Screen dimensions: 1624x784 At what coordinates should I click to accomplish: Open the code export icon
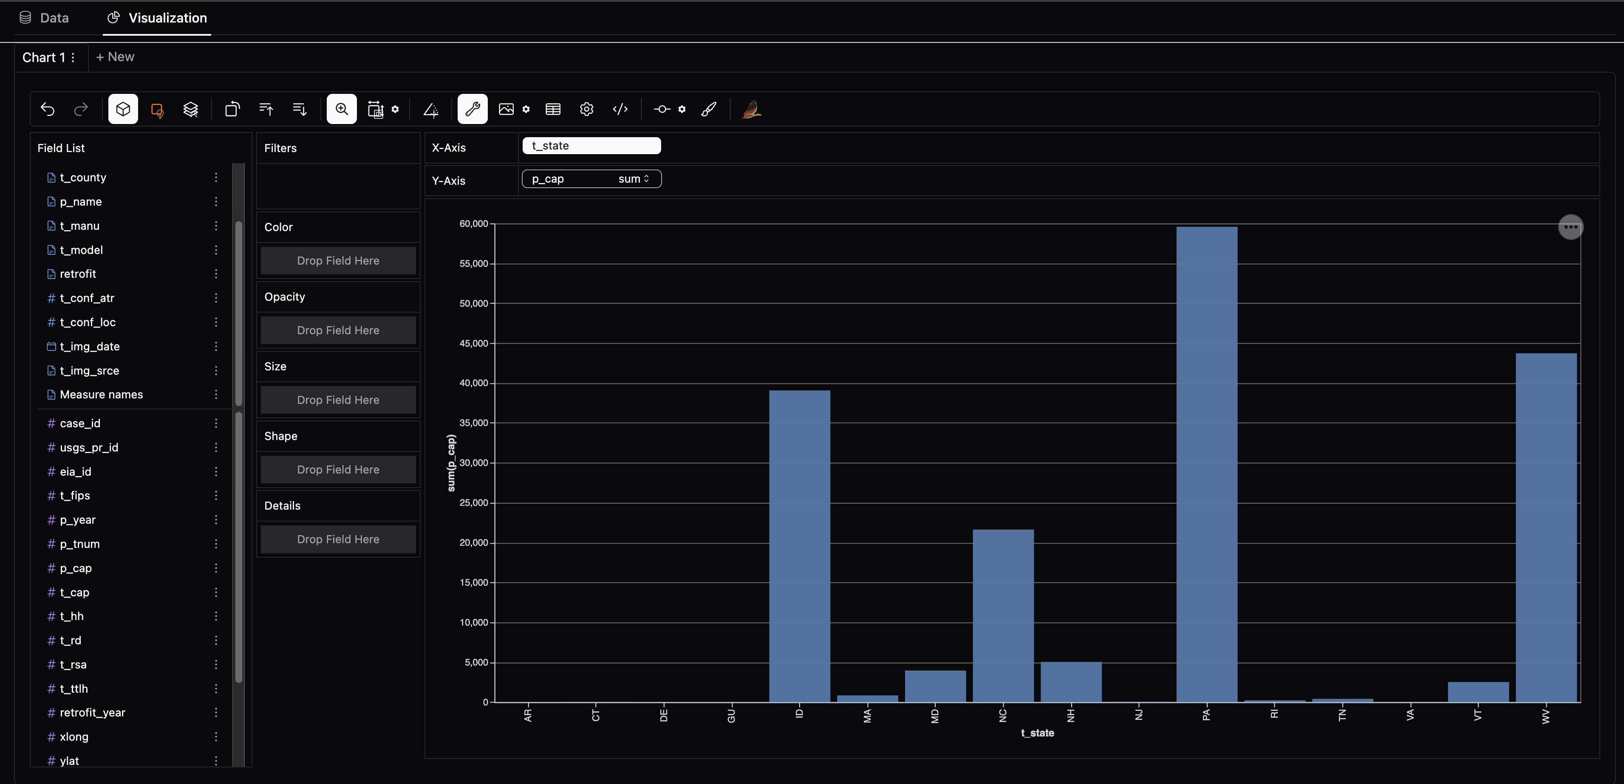[620, 109]
